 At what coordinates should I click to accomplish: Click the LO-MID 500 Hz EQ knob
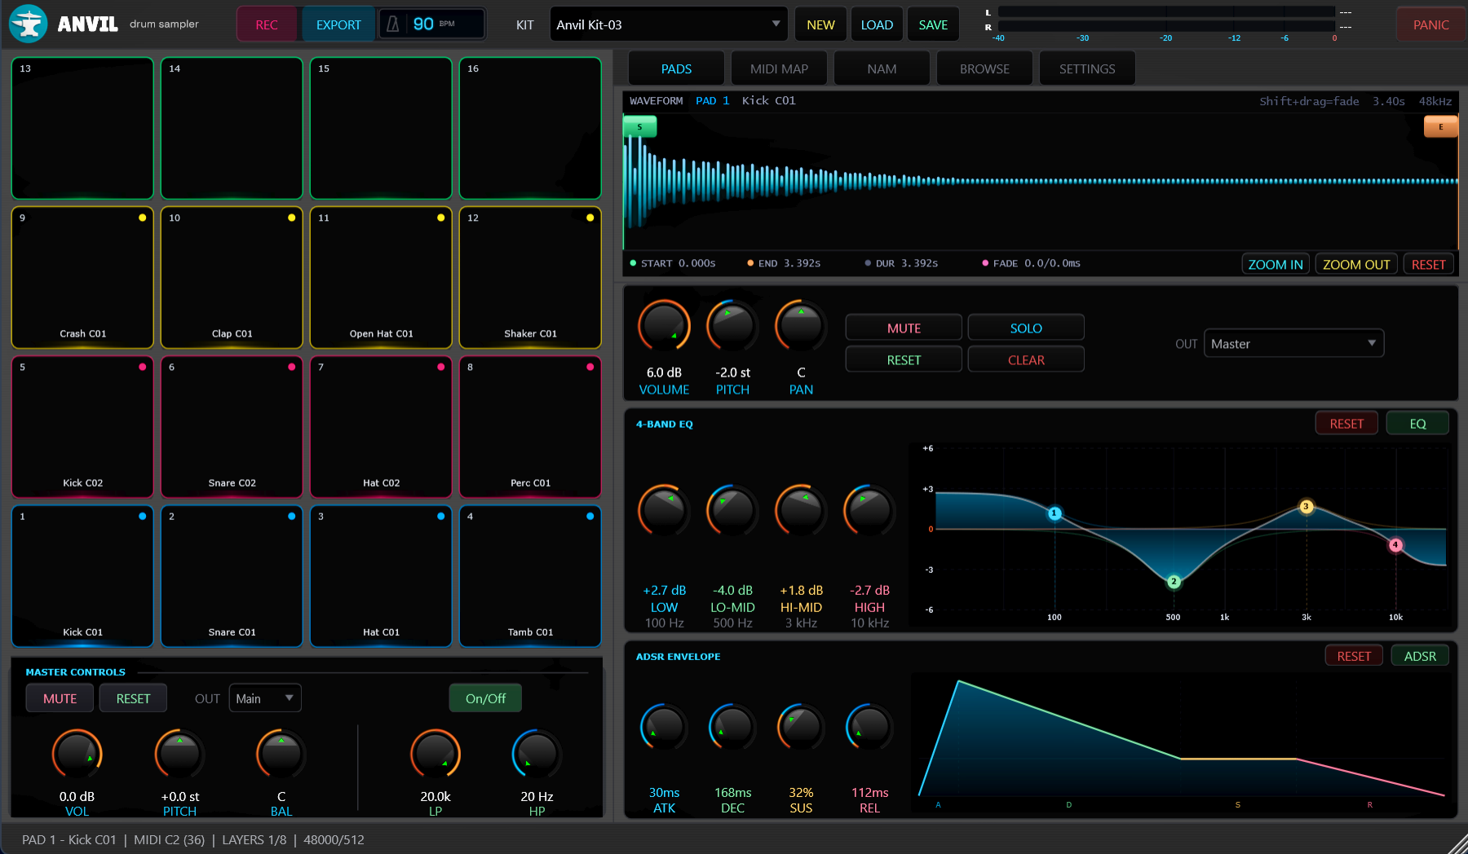[732, 511]
